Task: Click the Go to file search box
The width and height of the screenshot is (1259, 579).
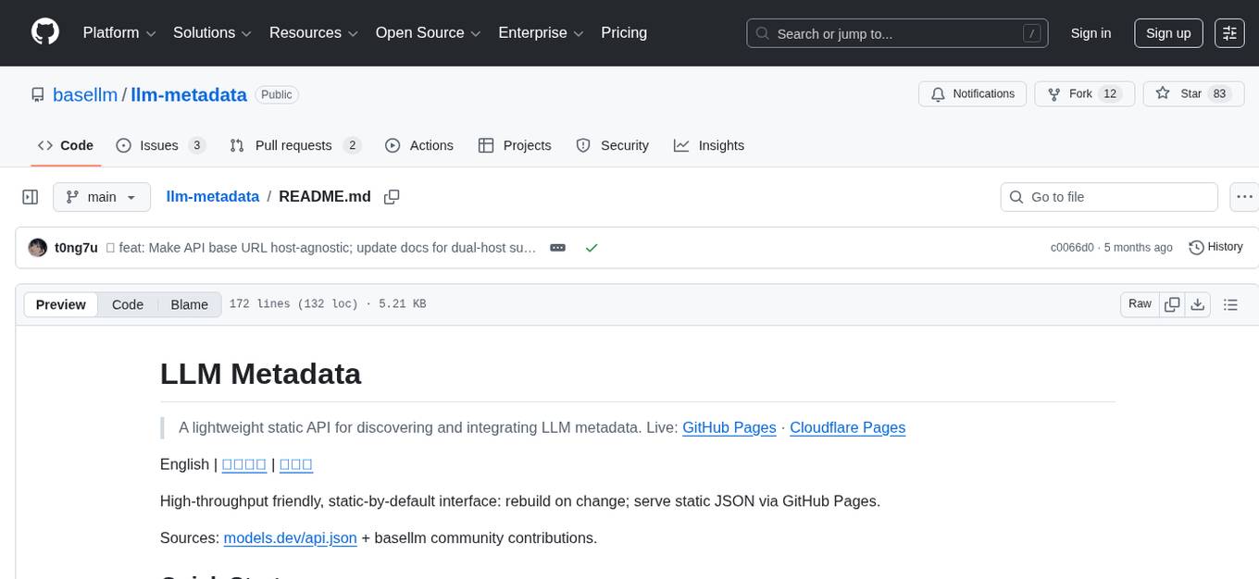Action: 1108,196
